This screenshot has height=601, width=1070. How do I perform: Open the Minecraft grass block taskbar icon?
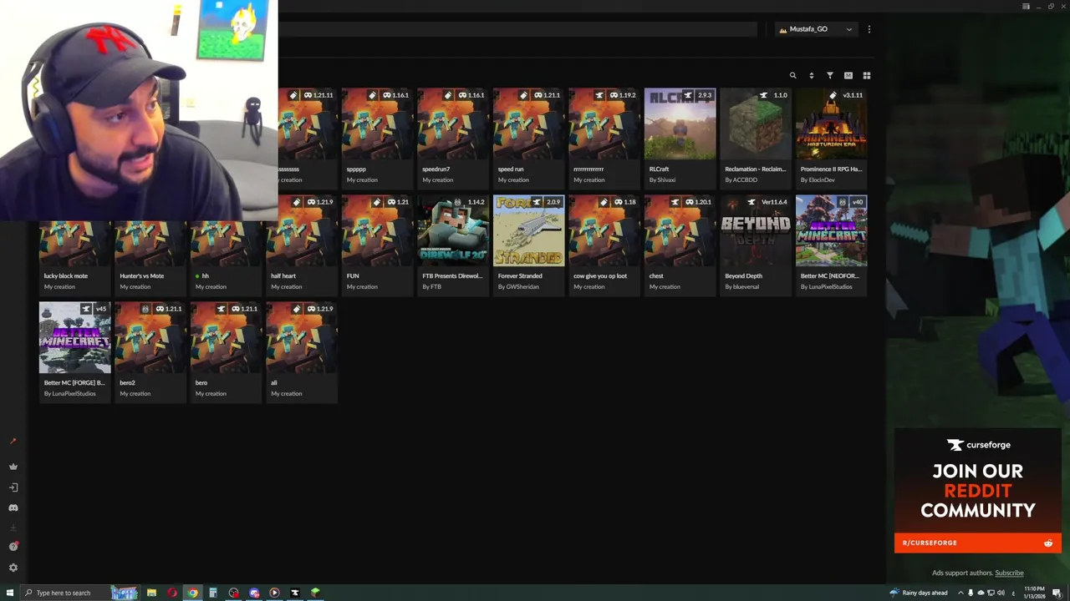(315, 593)
